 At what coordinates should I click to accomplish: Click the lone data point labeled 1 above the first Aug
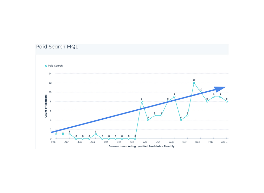(96, 134)
